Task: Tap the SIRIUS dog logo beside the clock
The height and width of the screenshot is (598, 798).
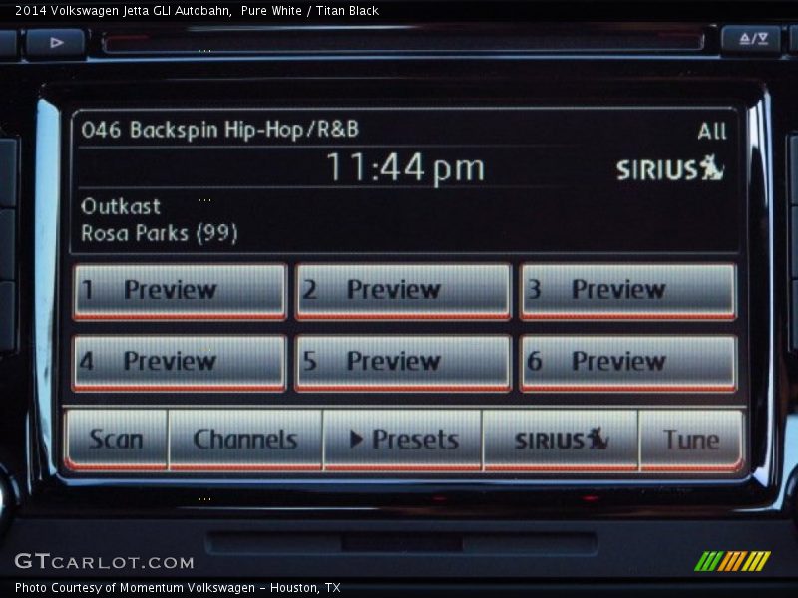Action: click(x=670, y=168)
